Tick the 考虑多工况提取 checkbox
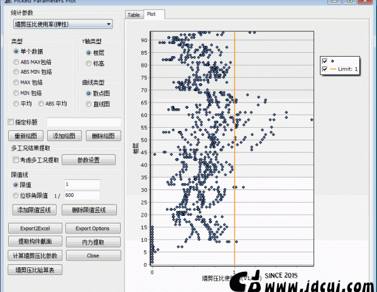 (15, 160)
